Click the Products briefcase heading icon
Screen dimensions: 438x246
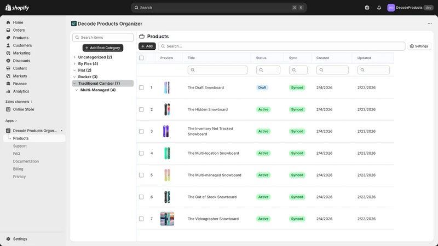pyautogui.click(x=142, y=36)
